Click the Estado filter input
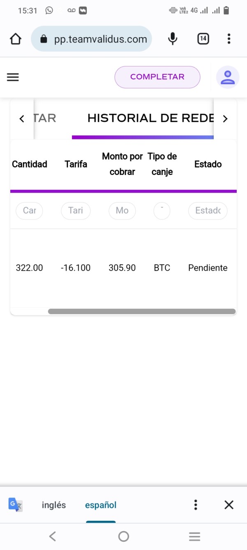Image resolution: width=247 pixels, height=550 pixels. coord(207,210)
